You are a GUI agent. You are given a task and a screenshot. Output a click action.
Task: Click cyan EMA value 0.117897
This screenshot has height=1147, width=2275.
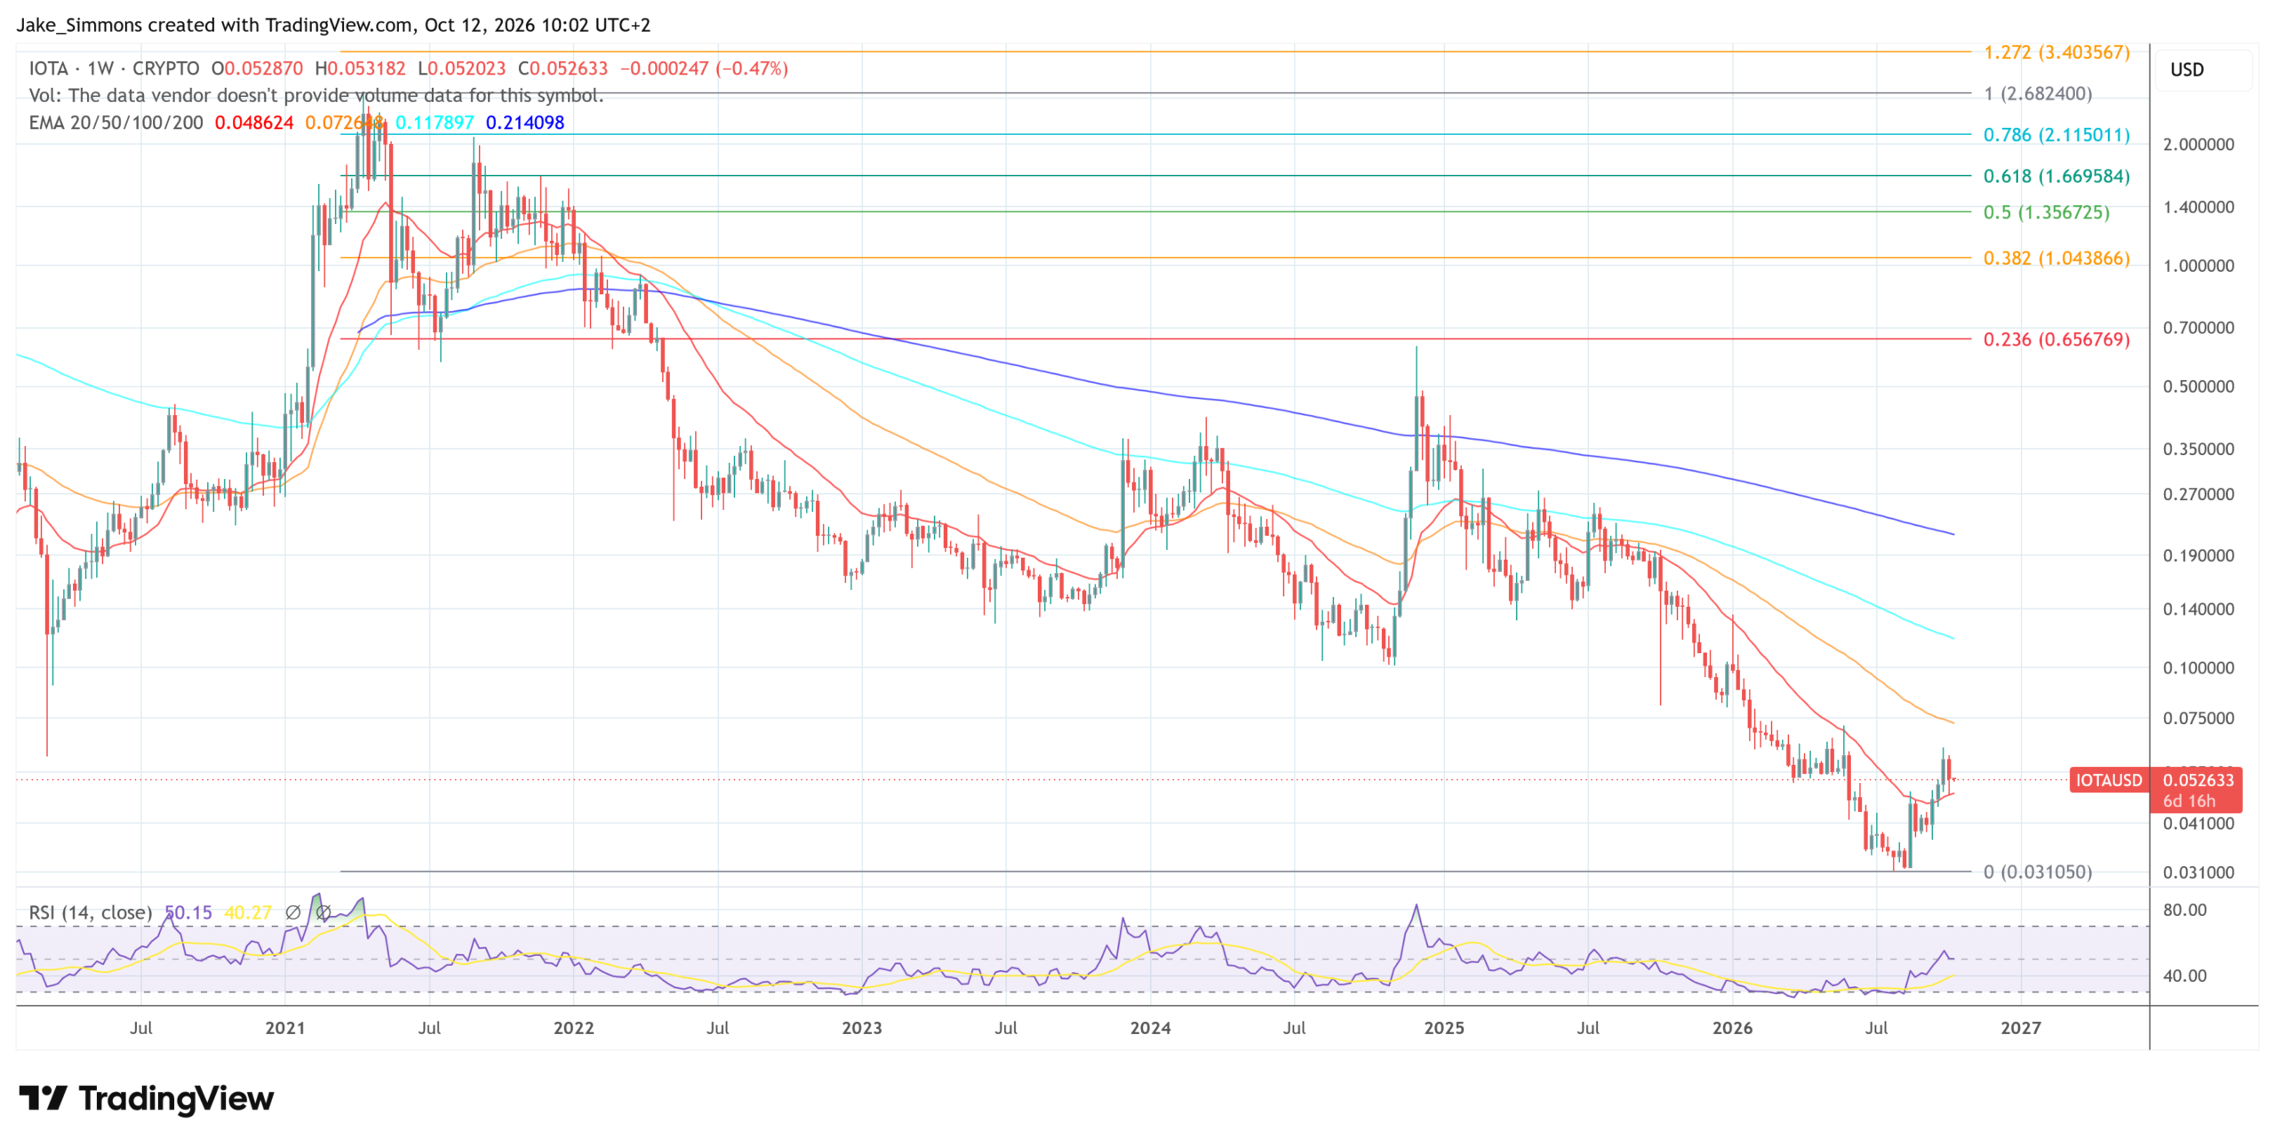coord(435,123)
